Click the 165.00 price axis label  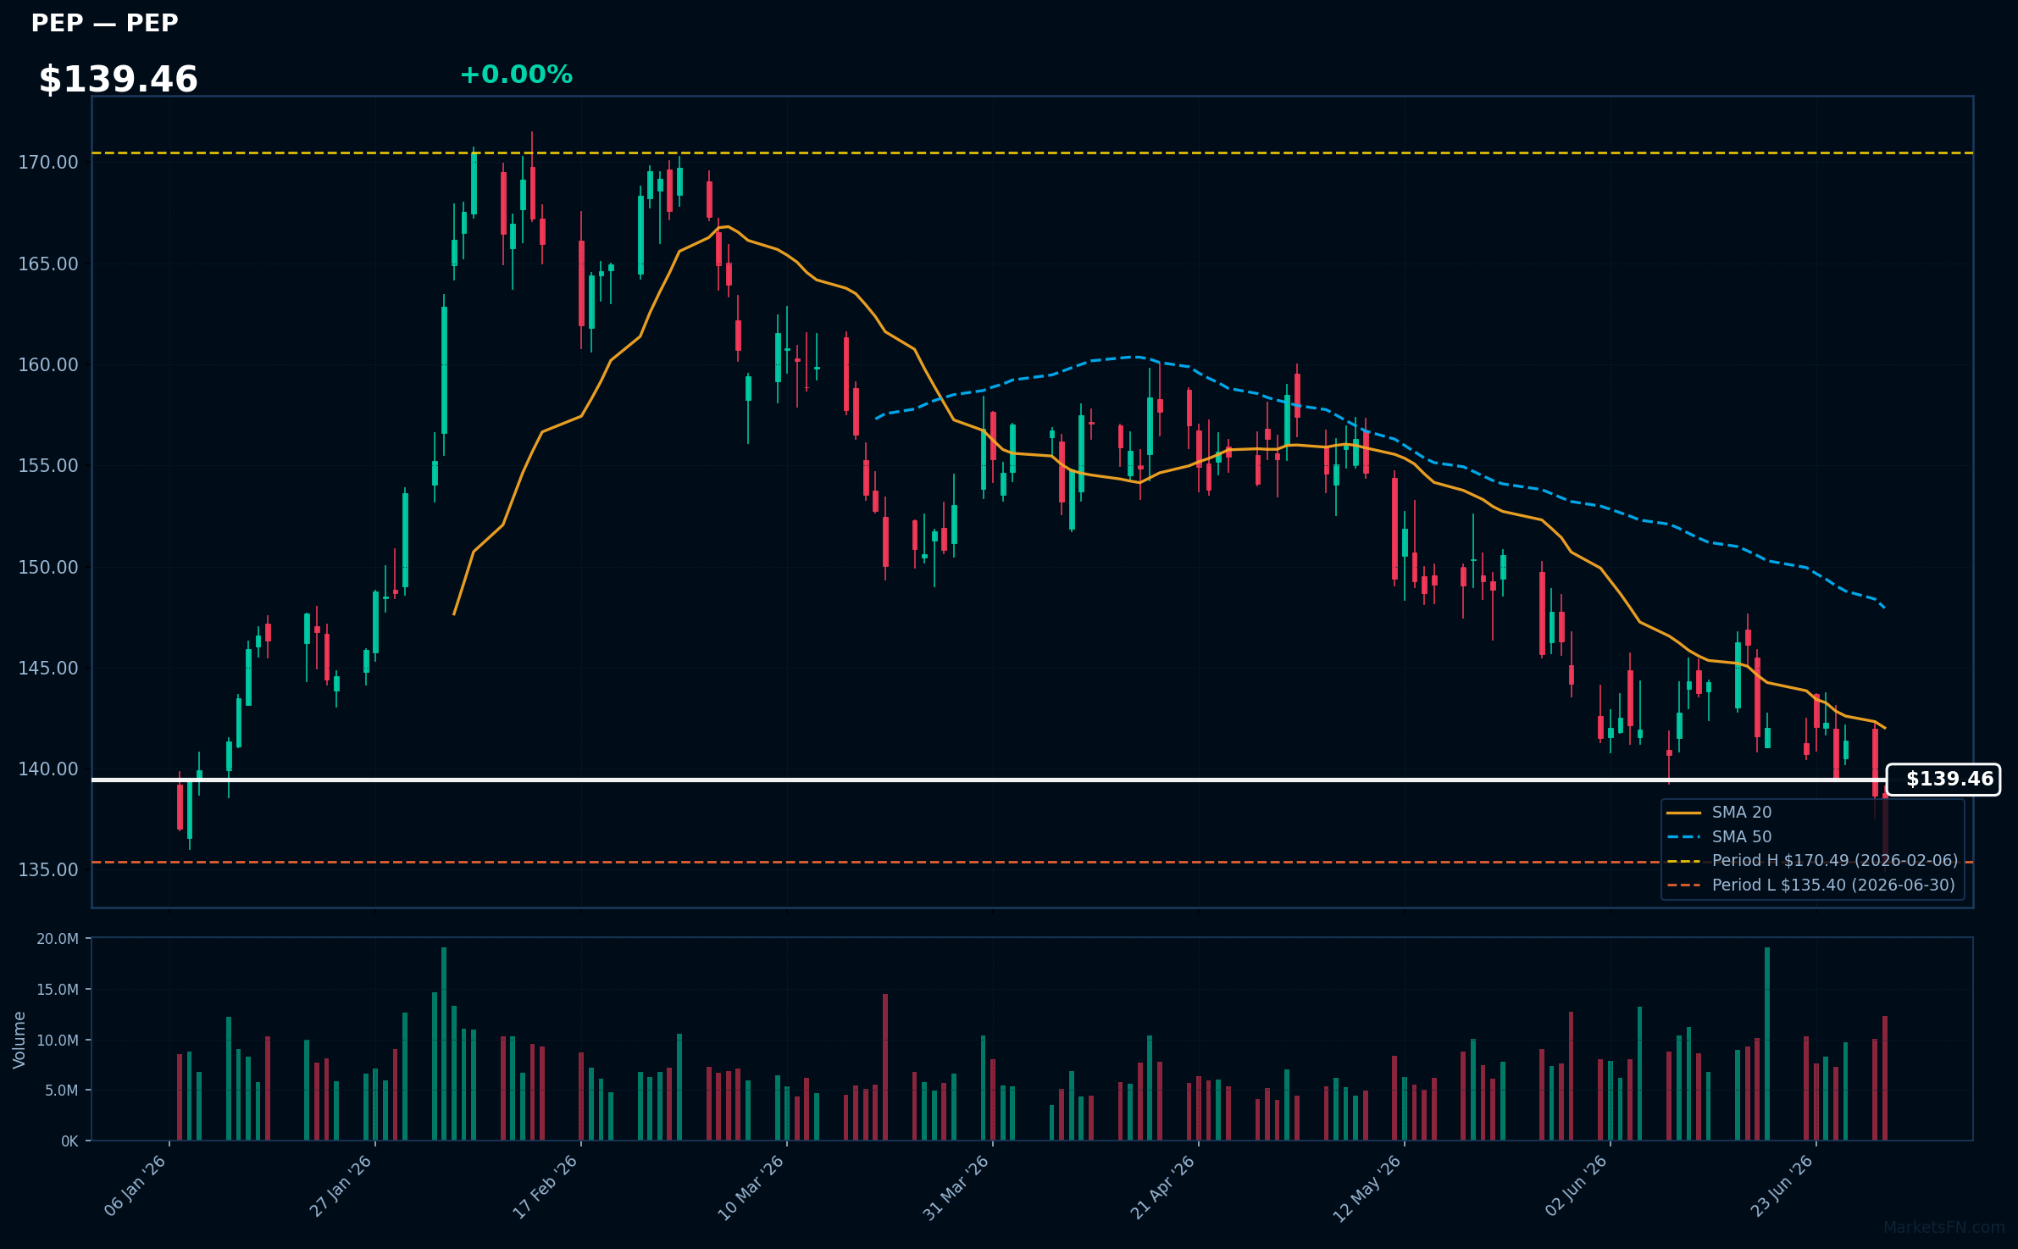48,264
